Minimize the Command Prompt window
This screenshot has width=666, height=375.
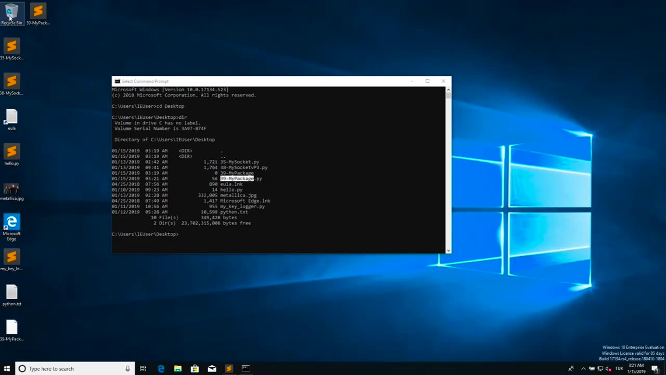point(412,81)
